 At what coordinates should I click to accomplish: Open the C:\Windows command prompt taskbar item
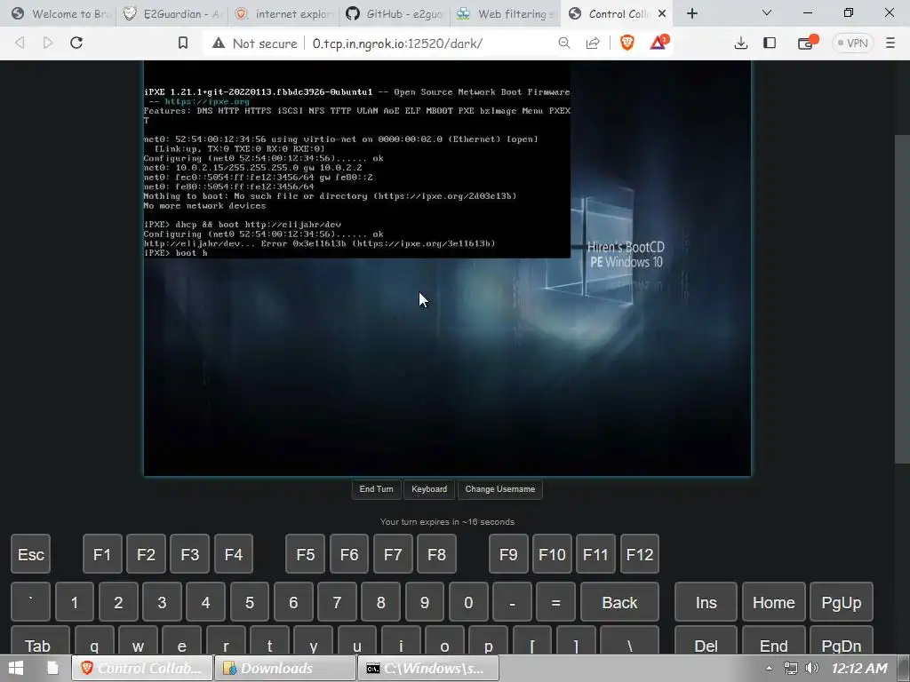428,668
